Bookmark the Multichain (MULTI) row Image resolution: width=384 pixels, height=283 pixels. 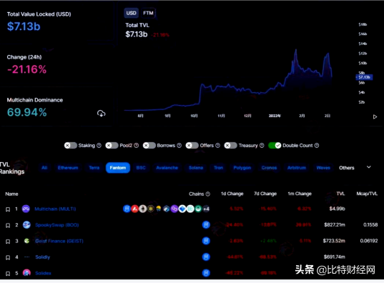point(8,209)
